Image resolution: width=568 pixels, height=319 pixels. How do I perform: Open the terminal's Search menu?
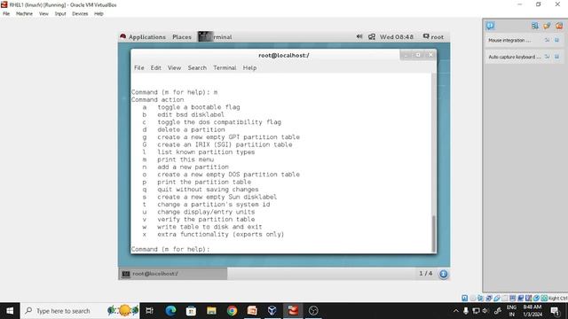tap(197, 67)
